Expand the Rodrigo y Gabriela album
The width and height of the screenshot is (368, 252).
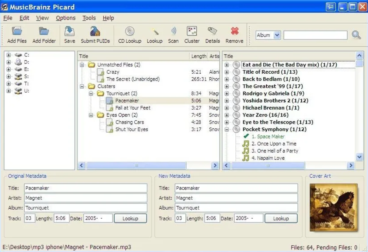227,94
